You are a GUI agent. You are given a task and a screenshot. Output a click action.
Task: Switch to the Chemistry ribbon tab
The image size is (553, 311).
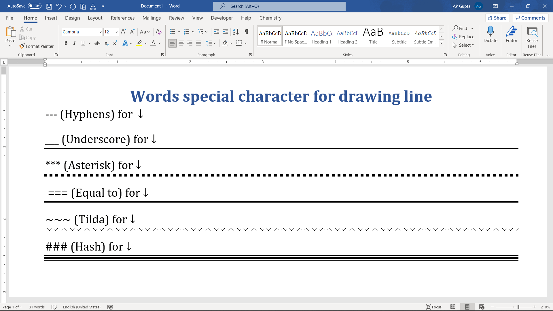click(x=270, y=18)
